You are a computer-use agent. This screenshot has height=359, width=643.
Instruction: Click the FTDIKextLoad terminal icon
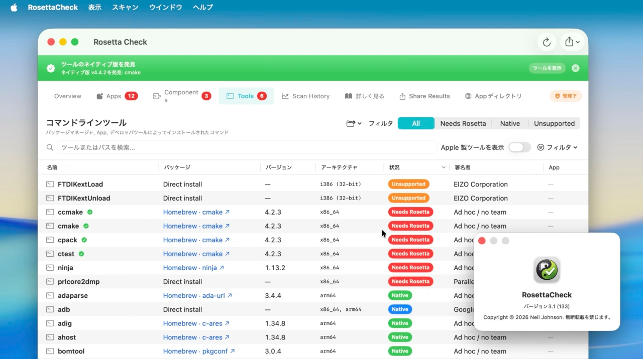coord(50,184)
